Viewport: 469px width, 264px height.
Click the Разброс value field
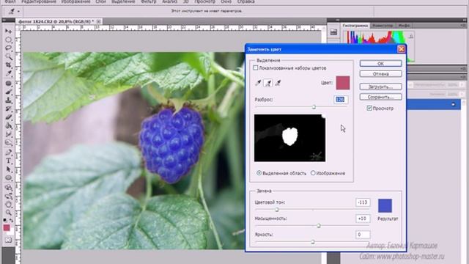click(340, 100)
